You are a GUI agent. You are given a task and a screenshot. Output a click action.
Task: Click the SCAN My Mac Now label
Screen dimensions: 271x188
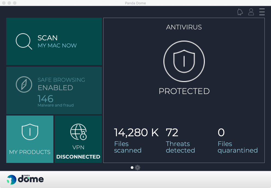coord(57,41)
